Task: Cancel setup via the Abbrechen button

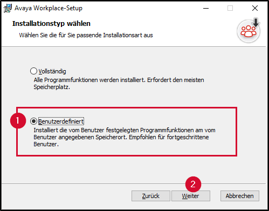Action: (240, 196)
